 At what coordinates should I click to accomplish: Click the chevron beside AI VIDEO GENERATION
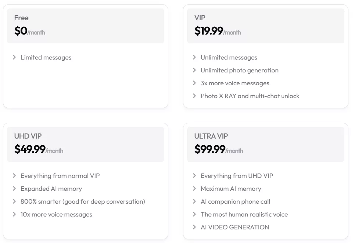[x=194, y=227]
